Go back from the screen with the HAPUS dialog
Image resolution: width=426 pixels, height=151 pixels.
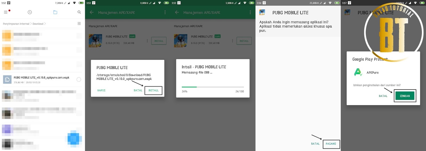(x=92, y=12)
